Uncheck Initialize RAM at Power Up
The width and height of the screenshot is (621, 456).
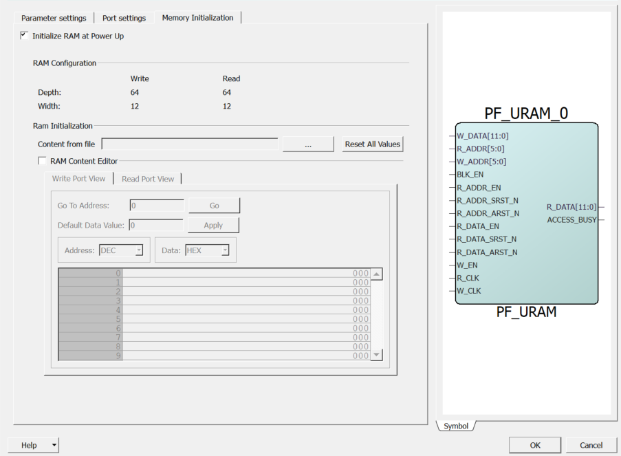(25, 36)
